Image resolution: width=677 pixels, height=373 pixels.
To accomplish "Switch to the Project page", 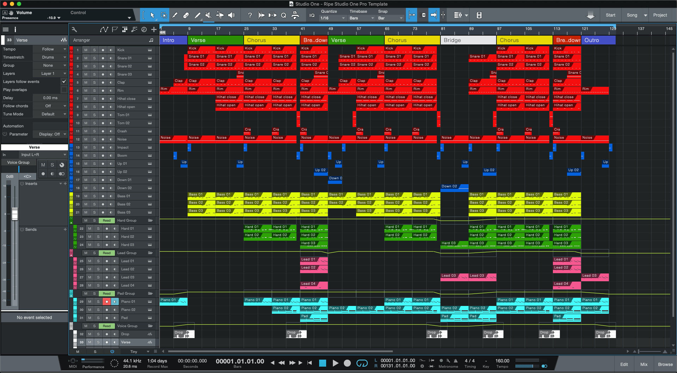I will point(660,15).
